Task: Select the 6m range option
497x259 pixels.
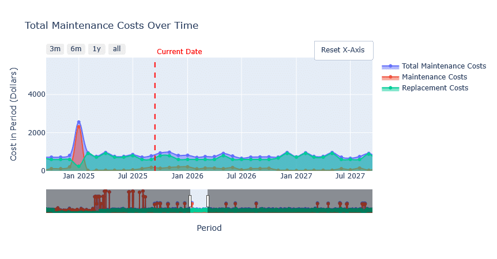Action: [x=76, y=49]
